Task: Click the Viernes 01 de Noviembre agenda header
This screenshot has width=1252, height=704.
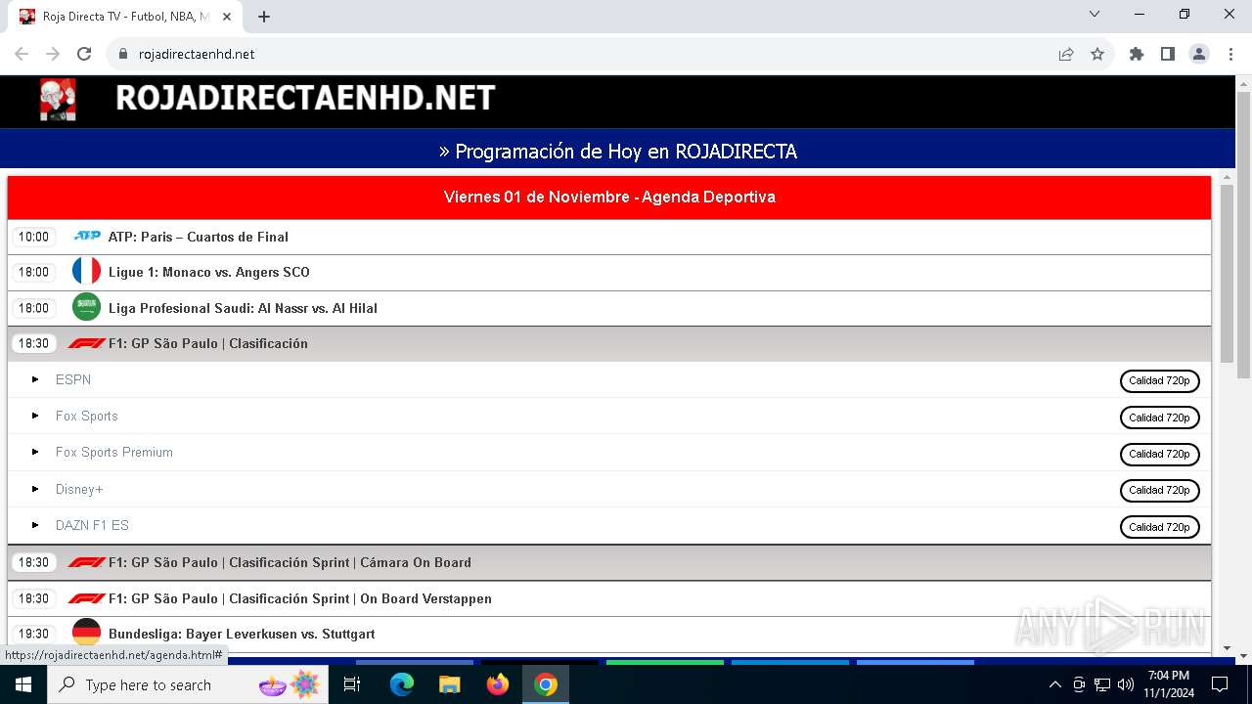Action: tap(609, 197)
